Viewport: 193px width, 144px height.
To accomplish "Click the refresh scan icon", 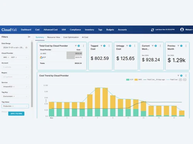I will coord(152,30).
